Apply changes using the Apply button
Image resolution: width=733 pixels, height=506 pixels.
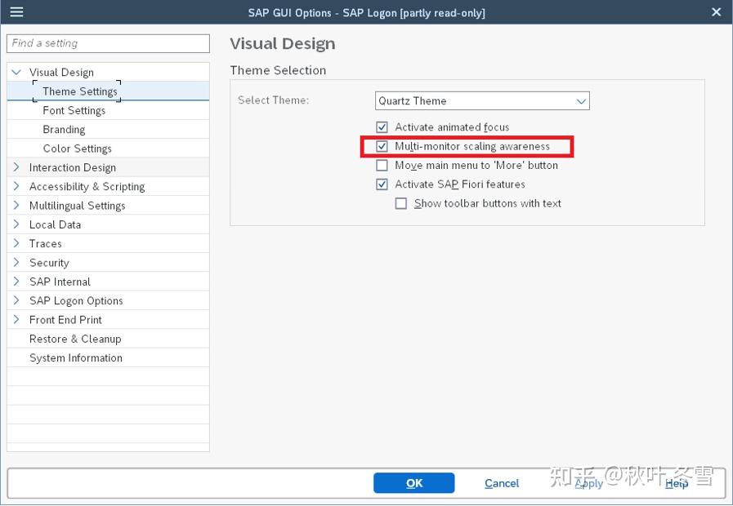pyautogui.click(x=588, y=483)
